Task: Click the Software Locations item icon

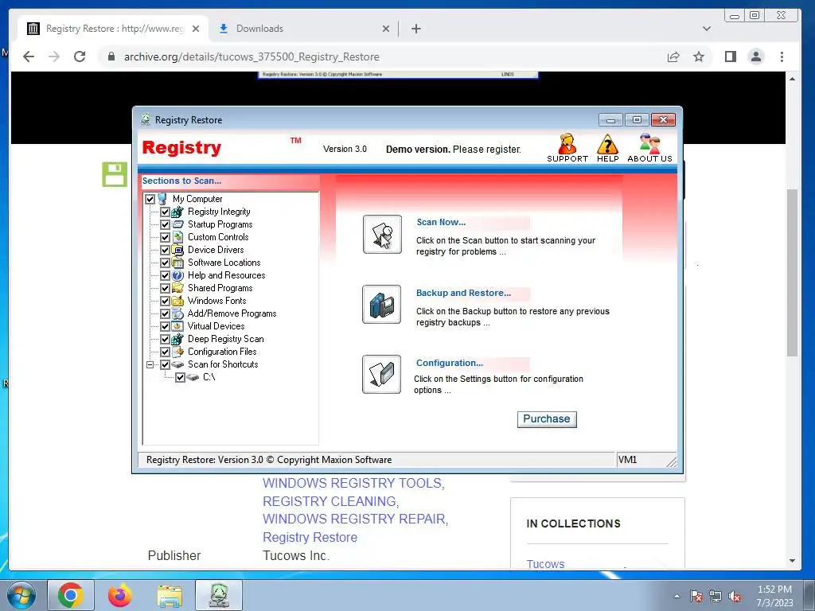Action: (x=177, y=263)
